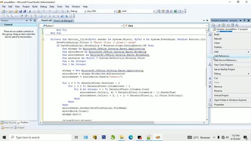Save the current file with the disk icon
The image size is (251, 141).
(20, 11)
